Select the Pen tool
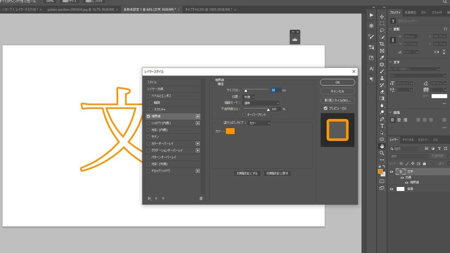 coord(382,119)
